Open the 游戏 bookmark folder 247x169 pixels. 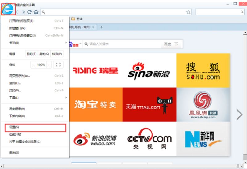point(77,19)
